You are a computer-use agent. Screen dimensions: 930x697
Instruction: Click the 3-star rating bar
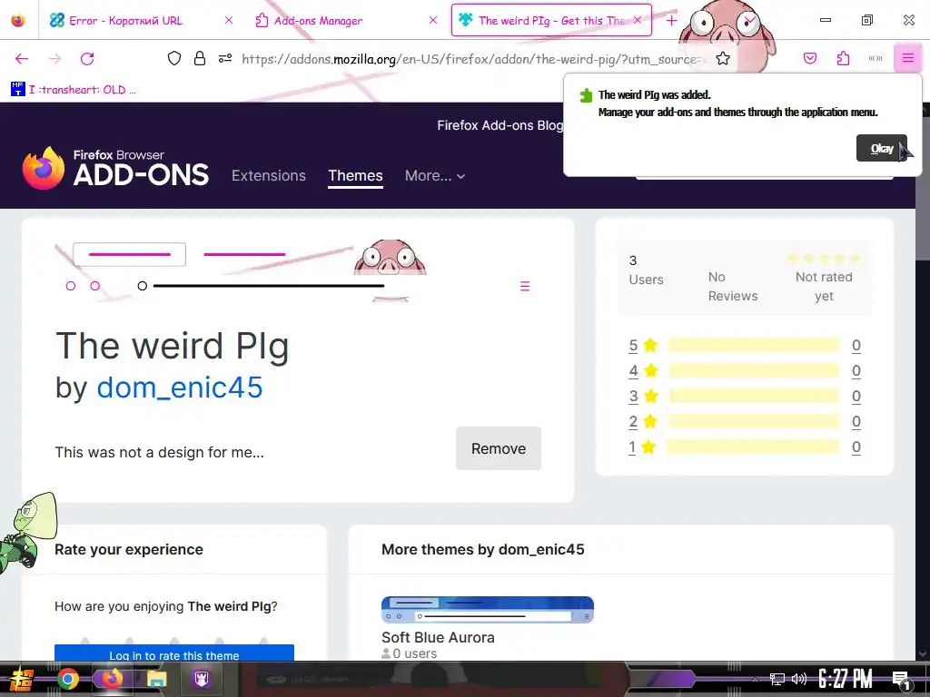(x=754, y=396)
